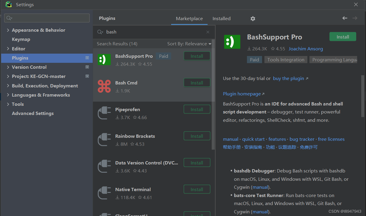Expand Build, Execution, Deployment node
366x216 pixels.
pyautogui.click(x=8, y=86)
